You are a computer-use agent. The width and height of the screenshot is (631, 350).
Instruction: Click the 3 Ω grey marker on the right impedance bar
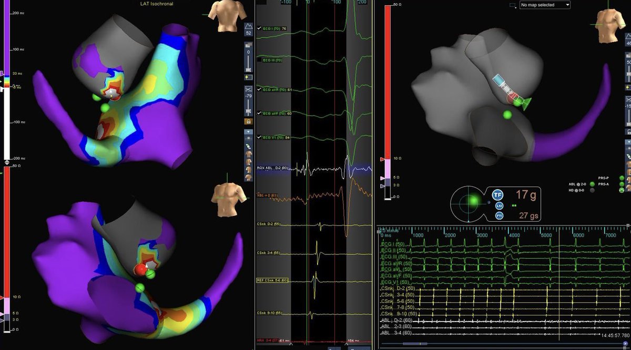coord(382,186)
